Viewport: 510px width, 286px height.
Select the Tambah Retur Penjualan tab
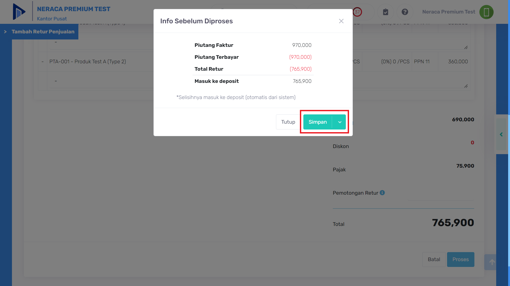(x=43, y=32)
